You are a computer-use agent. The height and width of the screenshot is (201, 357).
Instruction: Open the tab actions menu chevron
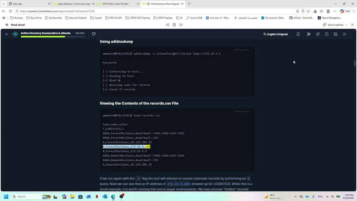[x=3, y=4]
